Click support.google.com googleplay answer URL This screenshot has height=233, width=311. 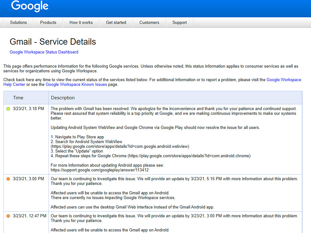tap(99, 170)
